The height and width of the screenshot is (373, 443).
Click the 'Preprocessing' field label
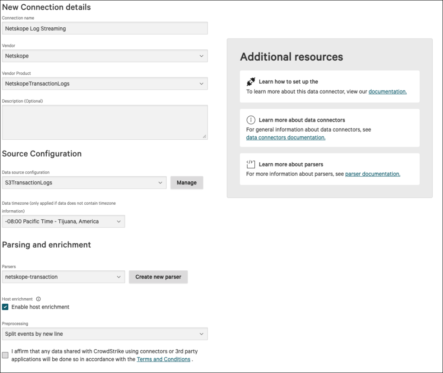[15, 324]
